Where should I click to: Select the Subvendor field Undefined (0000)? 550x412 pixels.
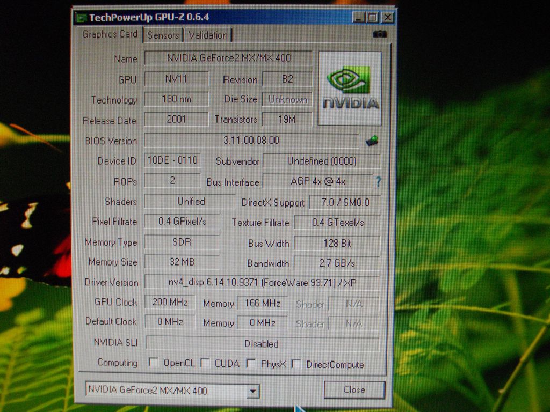(322, 161)
